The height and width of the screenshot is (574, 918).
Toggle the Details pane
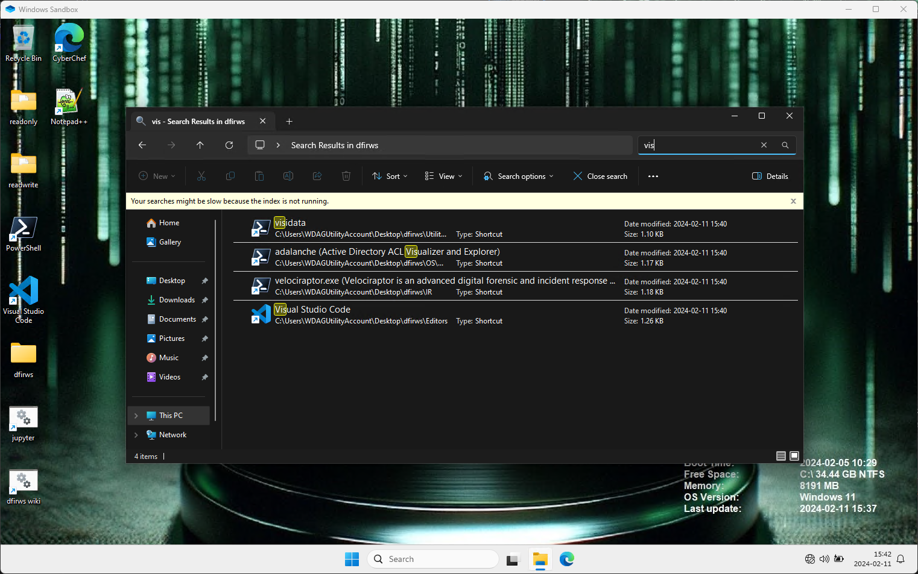(770, 176)
